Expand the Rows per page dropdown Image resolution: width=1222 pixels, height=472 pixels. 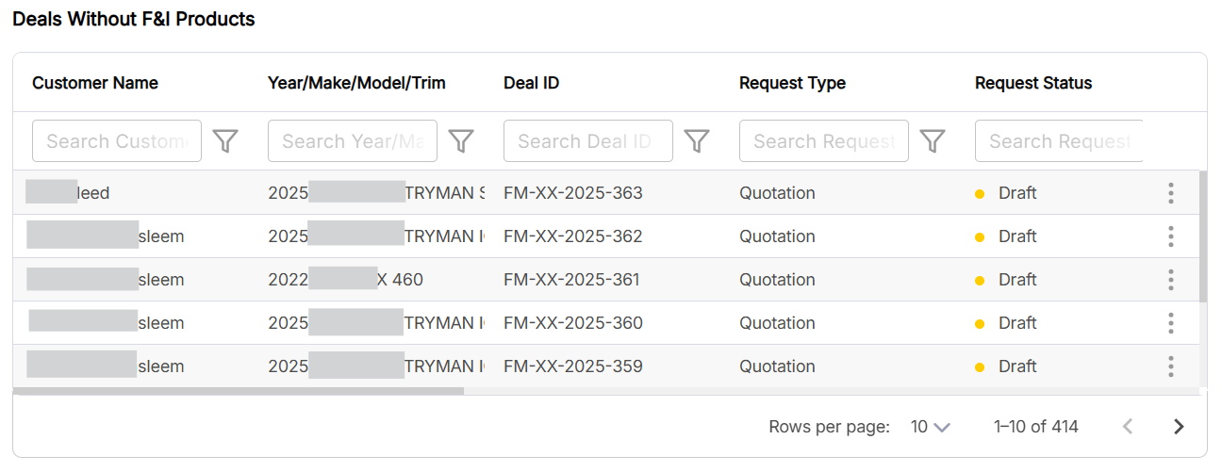[930, 427]
